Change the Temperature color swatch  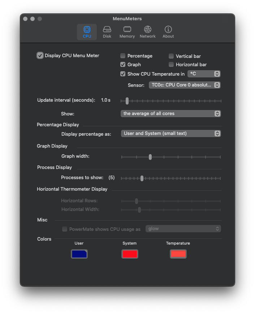click(178, 254)
